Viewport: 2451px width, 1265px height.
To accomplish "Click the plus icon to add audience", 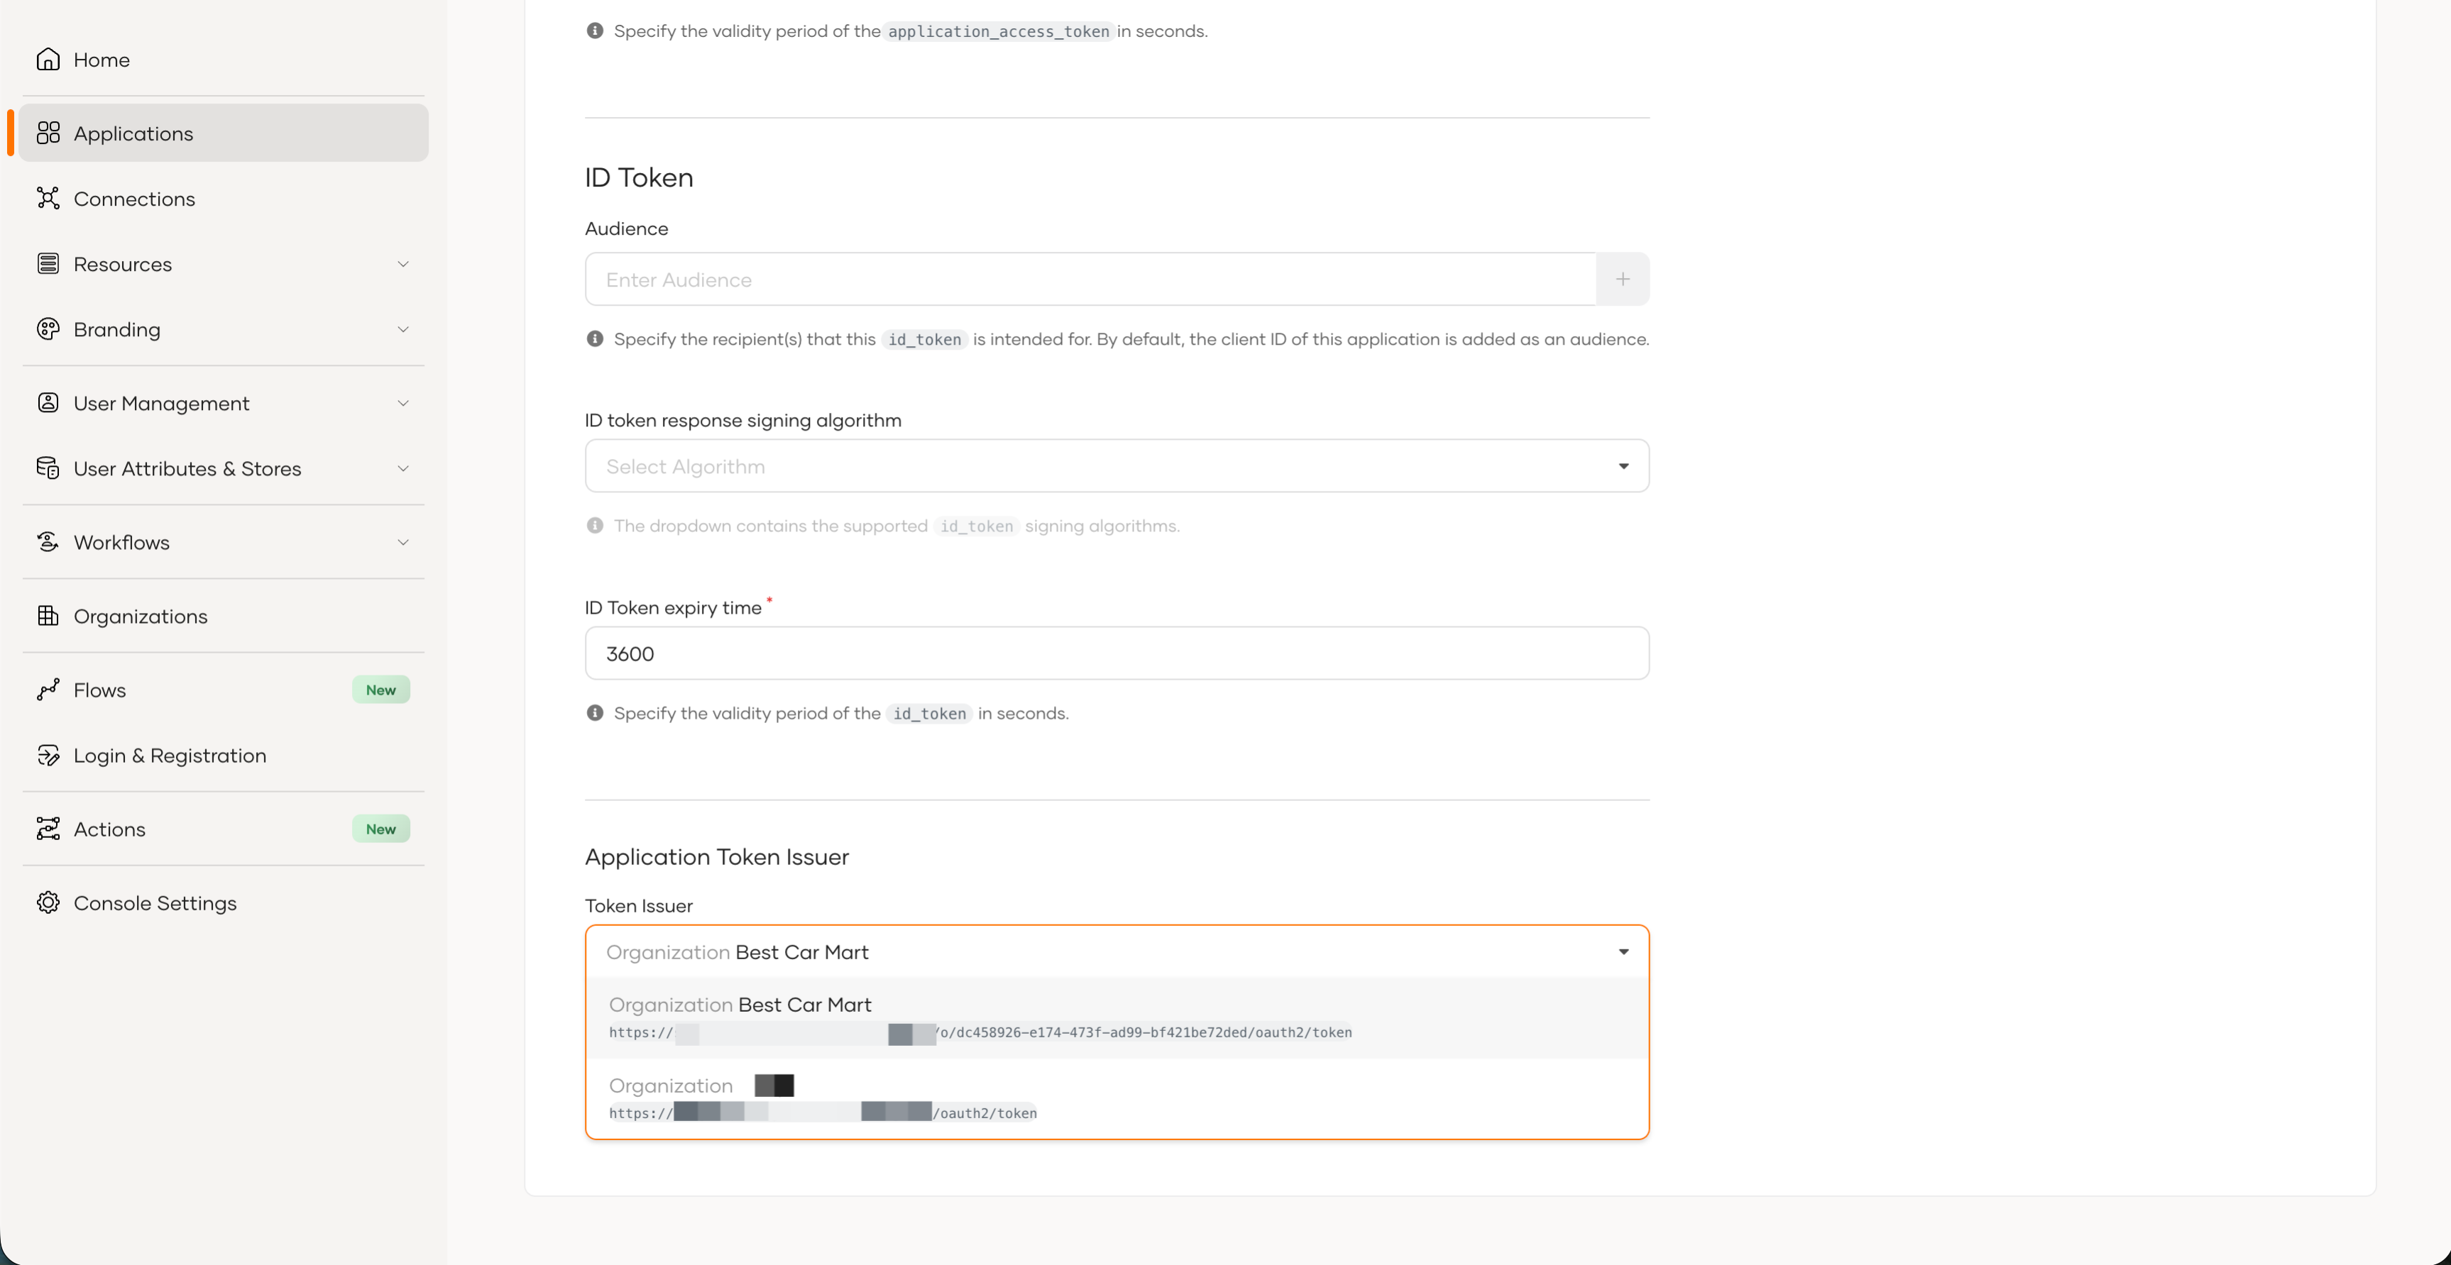I will pos(1622,279).
